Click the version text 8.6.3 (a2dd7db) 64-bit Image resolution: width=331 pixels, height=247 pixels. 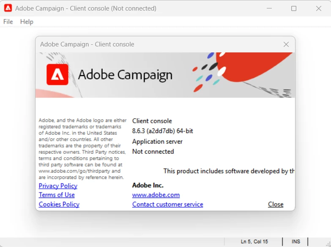[x=163, y=131]
